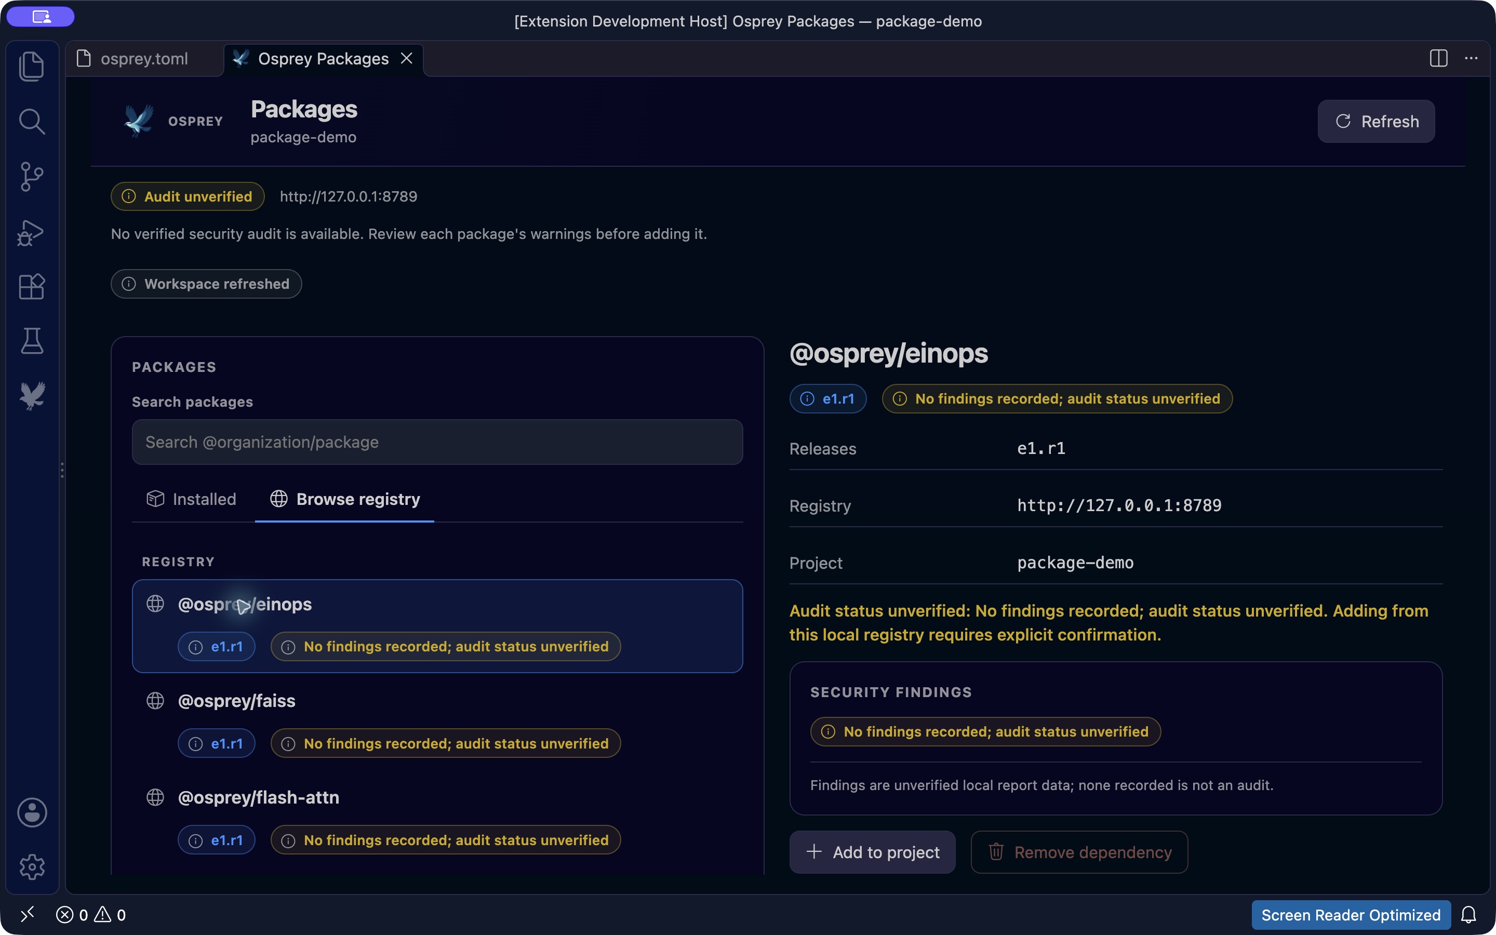Click the findings badge in Security Findings

click(985, 731)
